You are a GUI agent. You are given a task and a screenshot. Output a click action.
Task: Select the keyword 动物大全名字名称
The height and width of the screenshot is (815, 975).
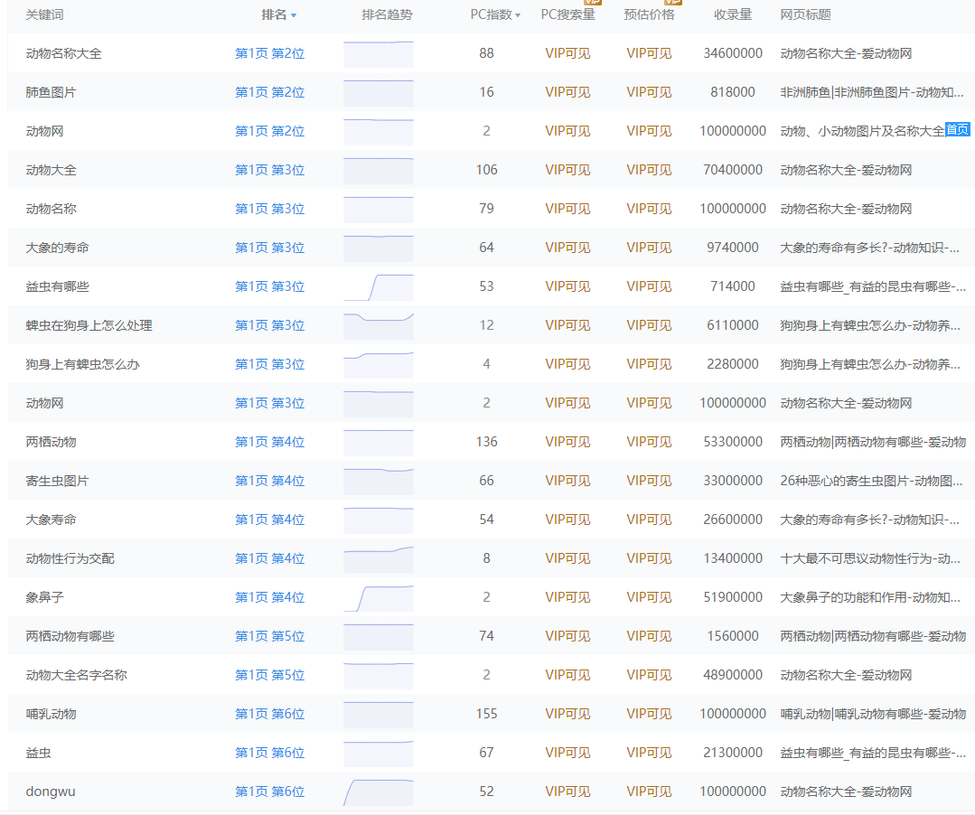click(x=77, y=675)
